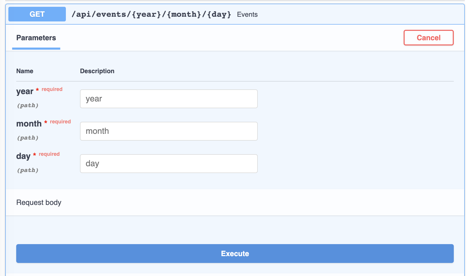
Task: Click the Events endpoint summary text
Action: click(x=247, y=14)
